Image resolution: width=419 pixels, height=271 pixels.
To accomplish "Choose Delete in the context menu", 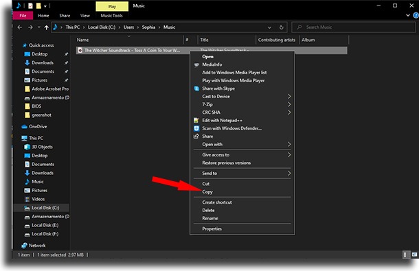I will tap(242, 211).
